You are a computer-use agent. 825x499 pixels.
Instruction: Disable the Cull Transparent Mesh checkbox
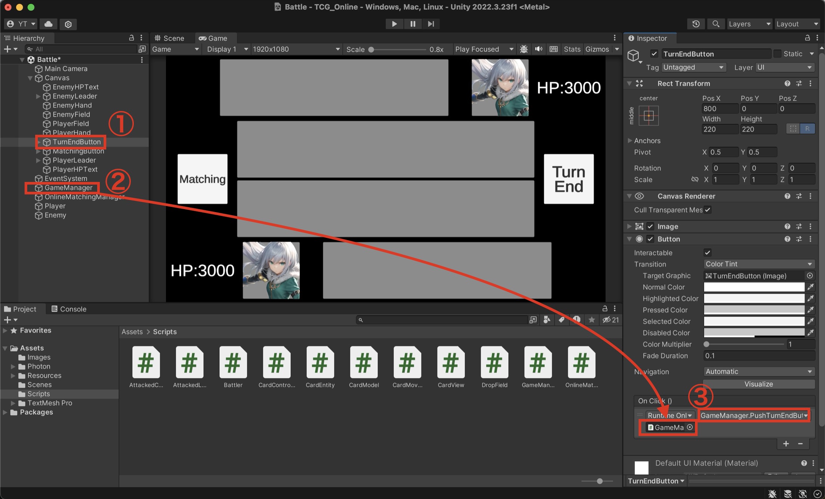click(x=707, y=210)
